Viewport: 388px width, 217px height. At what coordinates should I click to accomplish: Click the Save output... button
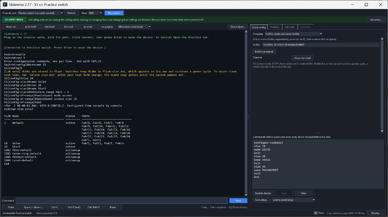tap(238, 27)
